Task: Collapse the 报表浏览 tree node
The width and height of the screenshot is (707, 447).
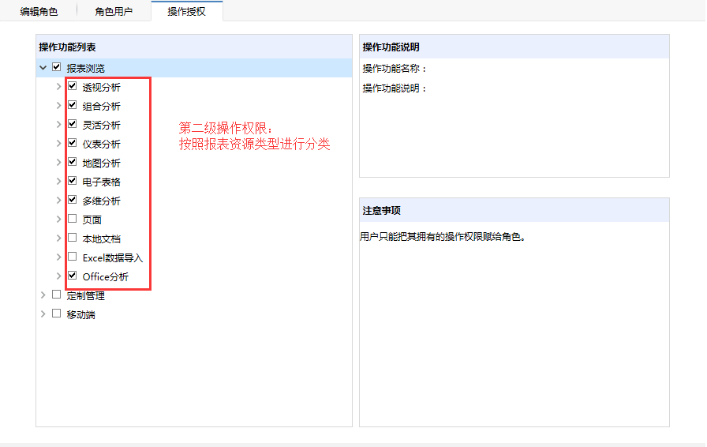Action: [43, 68]
